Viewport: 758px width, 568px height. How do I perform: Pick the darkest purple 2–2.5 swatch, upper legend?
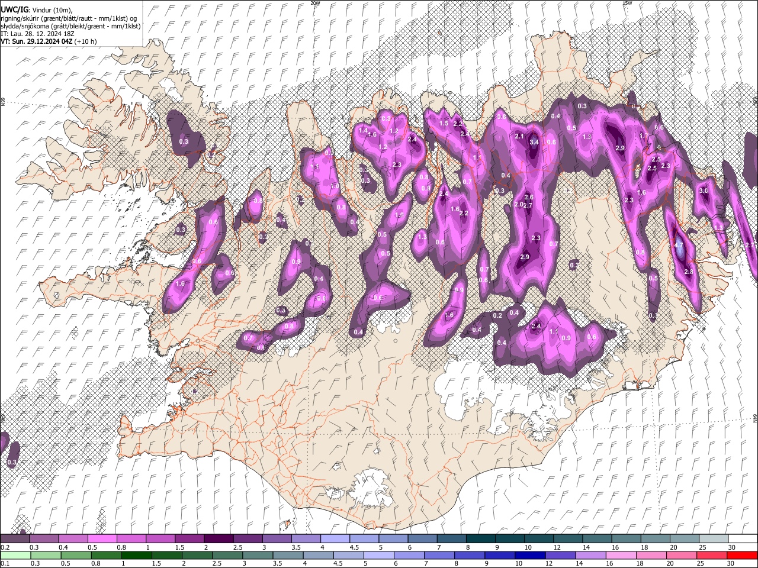click(x=219, y=539)
